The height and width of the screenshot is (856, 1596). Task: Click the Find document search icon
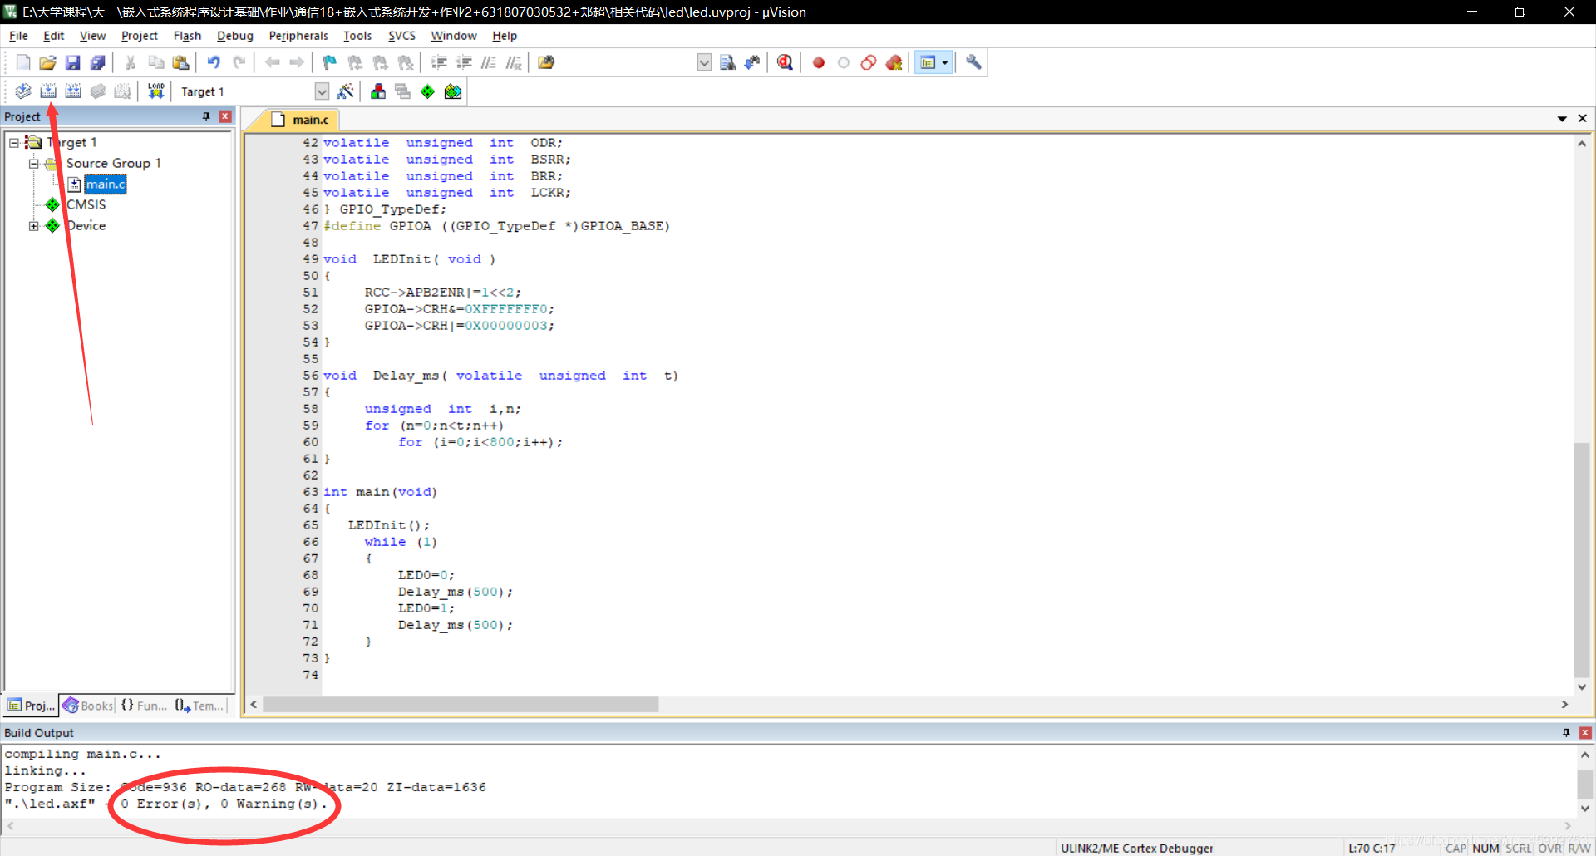click(x=727, y=62)
